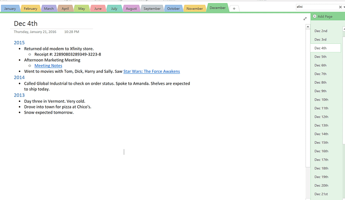Open Star Wars: The Force Awakens link
The height and width of the screenshot is (200, 345).
(152, 71)
